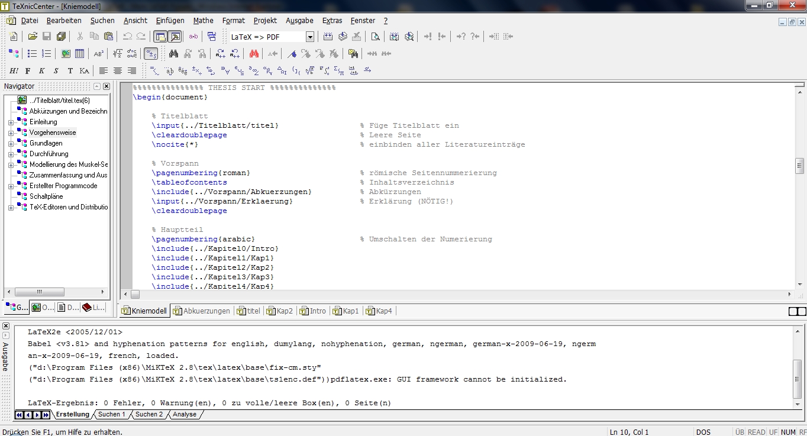This screenshot has height=436, width=807.
Task: Open the Analyse output tab
Action: (x=185, y=414)
